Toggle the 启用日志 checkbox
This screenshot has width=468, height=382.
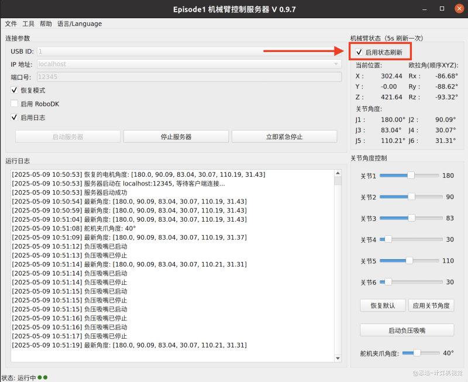(14, 117)
